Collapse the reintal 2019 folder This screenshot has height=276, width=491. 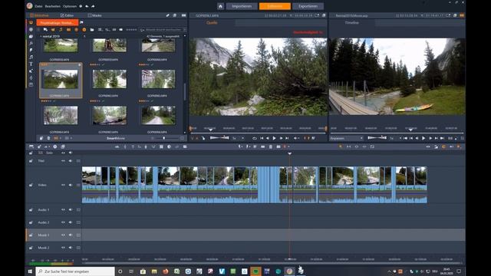coord(41,36)
